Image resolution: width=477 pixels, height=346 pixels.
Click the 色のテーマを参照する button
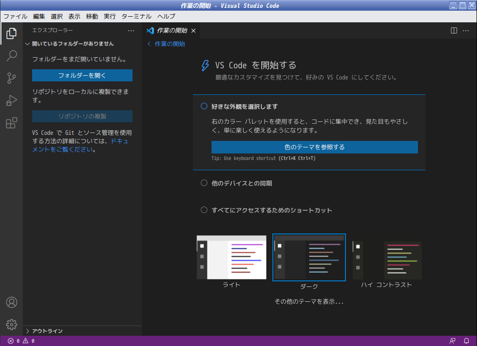(315, 147)
